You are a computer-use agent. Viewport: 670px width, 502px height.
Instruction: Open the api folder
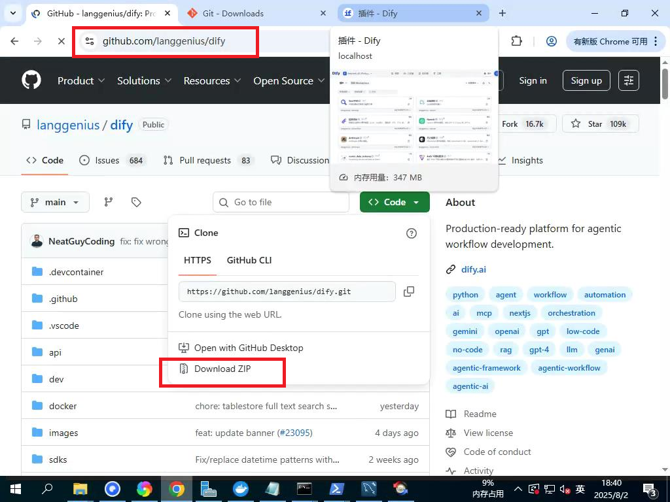click(x=55, y=352)
